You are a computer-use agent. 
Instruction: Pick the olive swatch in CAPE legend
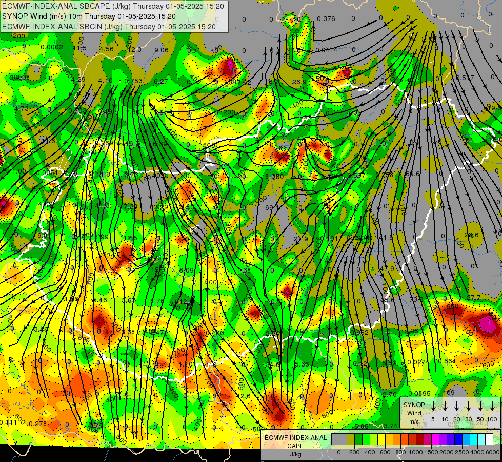(351, 439)
